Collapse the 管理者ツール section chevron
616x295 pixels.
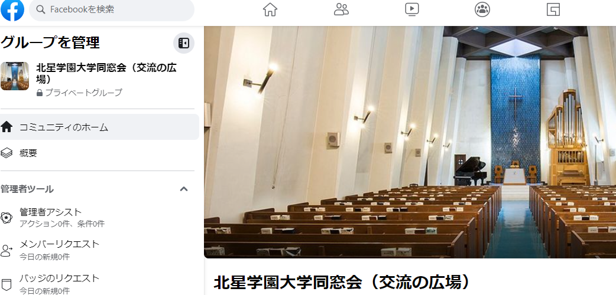tap(183, 189)
